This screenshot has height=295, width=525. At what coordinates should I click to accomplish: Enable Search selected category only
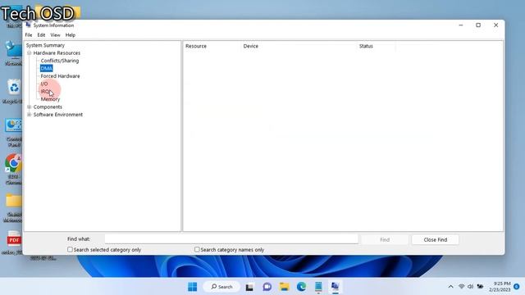70,249
